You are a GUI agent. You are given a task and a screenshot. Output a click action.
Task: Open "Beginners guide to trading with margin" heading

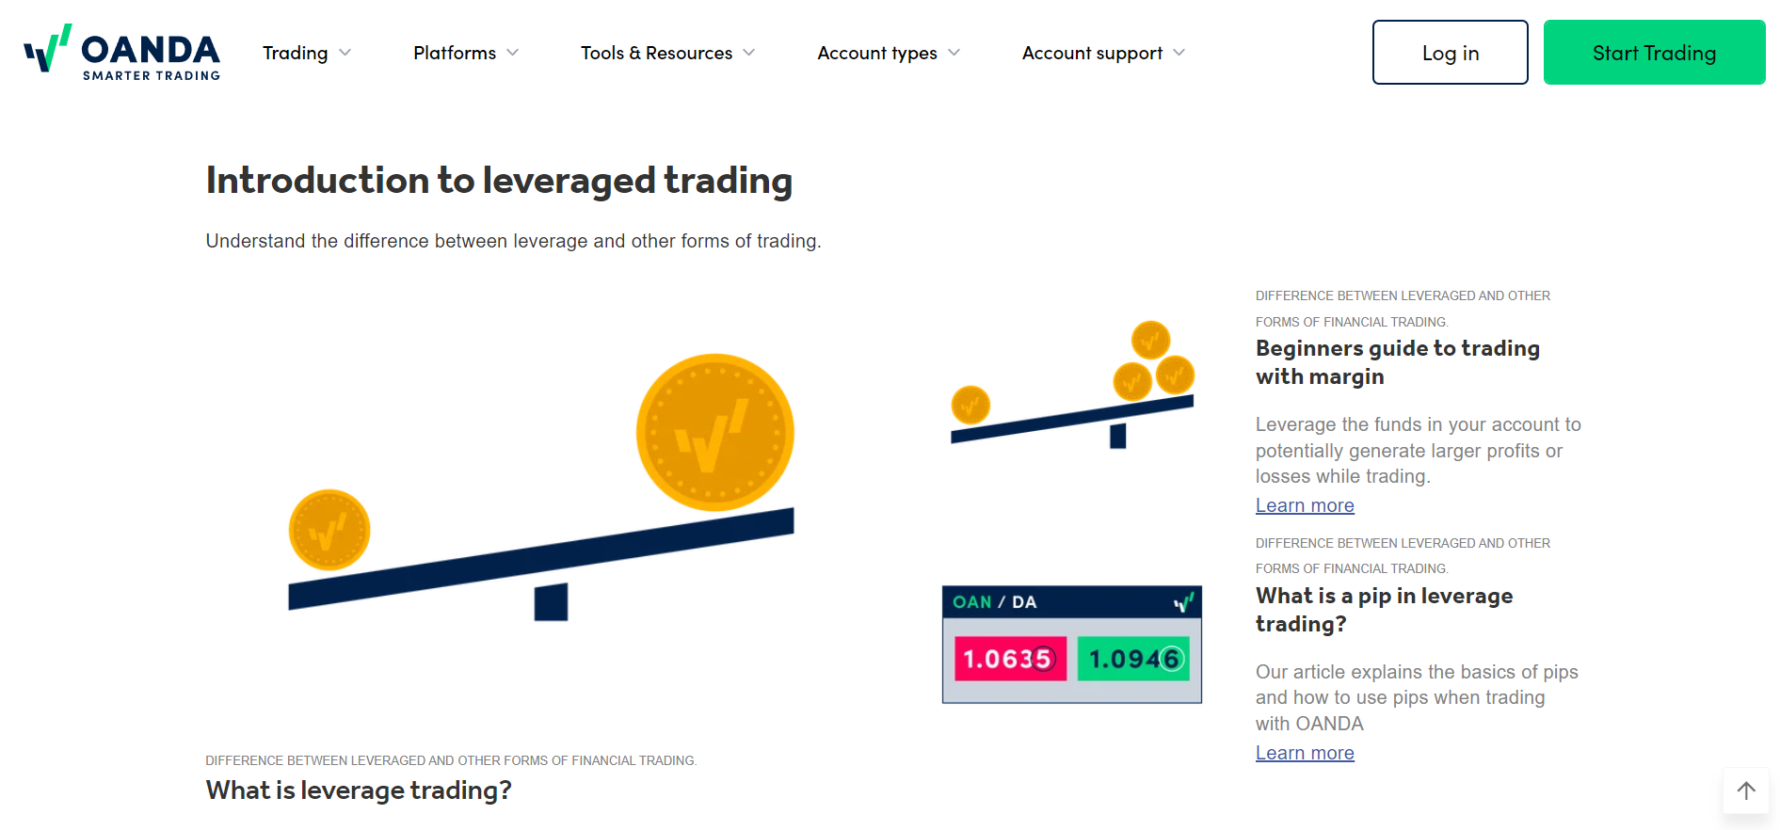pyautogui.click(x=1397, y=362)
